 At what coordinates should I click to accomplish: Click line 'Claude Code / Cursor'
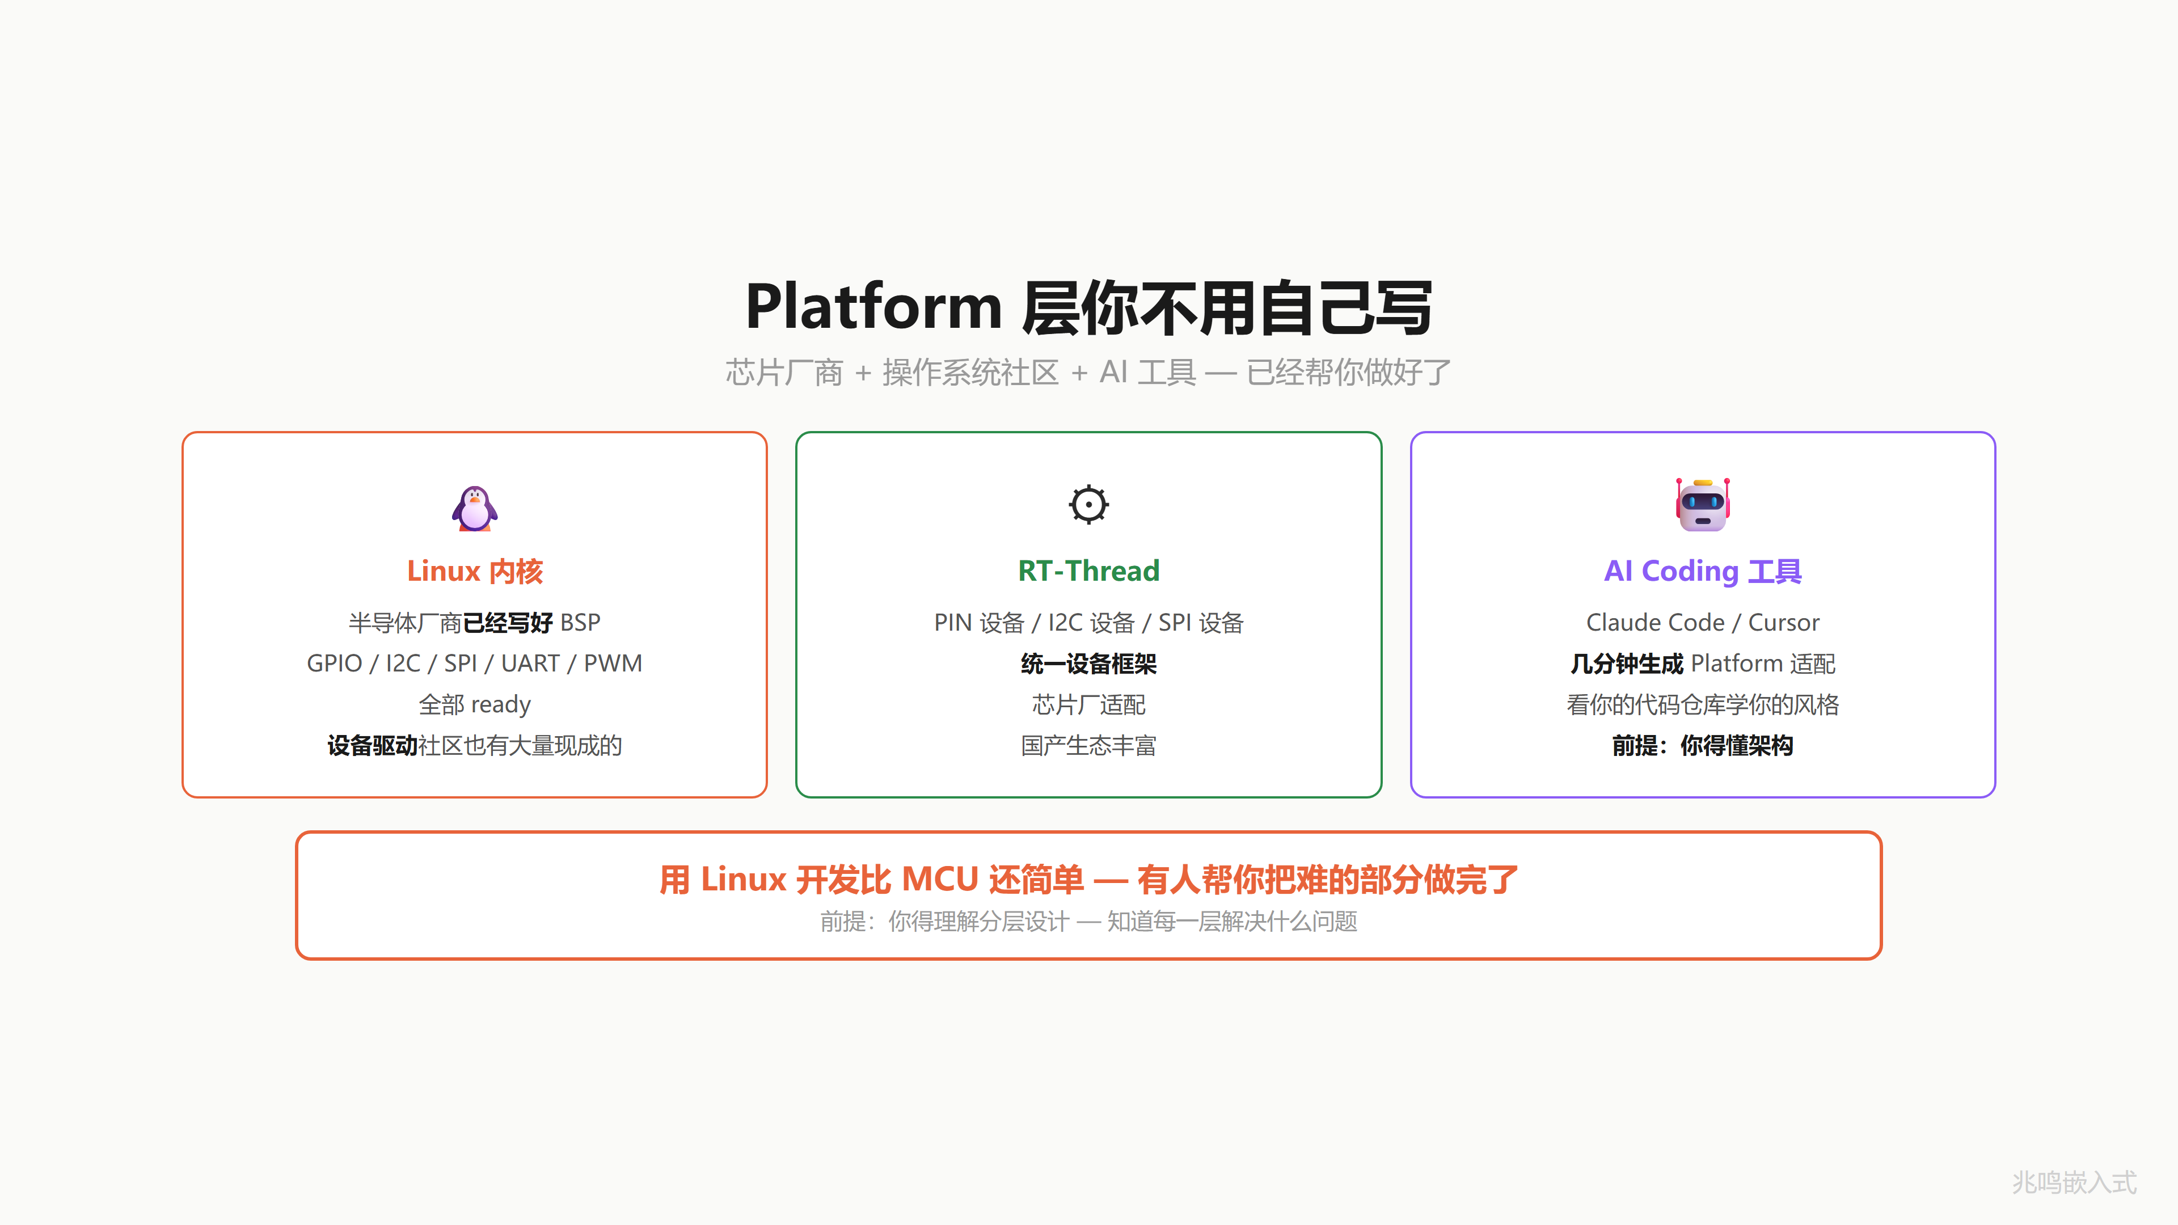tap(1703, 622)
